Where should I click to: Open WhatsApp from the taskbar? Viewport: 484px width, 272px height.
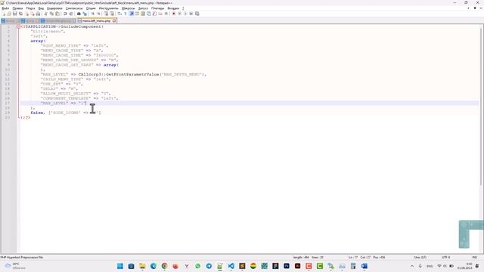coord(197,266)
